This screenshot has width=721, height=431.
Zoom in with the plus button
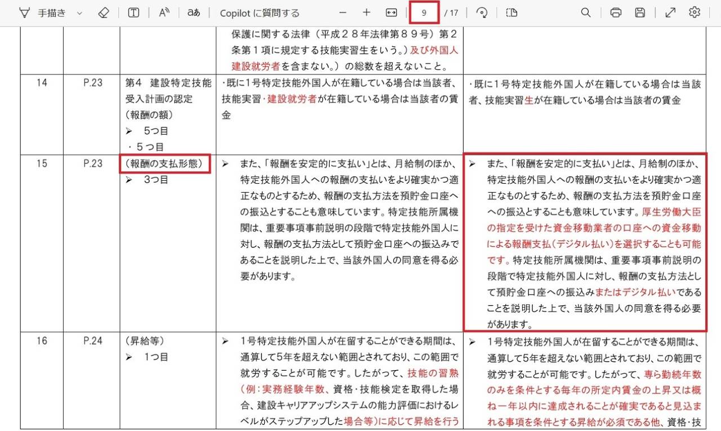click(x=367, y=13)
